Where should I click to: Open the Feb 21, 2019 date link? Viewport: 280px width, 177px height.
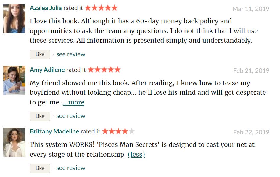[x=251, y=70]
